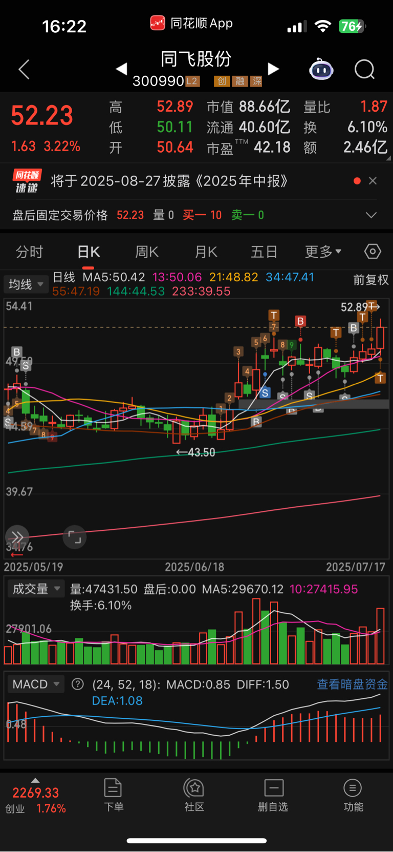
Task: Tap MA5:50.42 legend label
Action: tap(114, 277)
